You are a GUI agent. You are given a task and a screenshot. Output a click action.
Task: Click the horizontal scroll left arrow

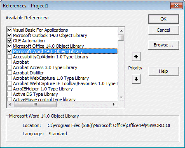click(10, 104)
